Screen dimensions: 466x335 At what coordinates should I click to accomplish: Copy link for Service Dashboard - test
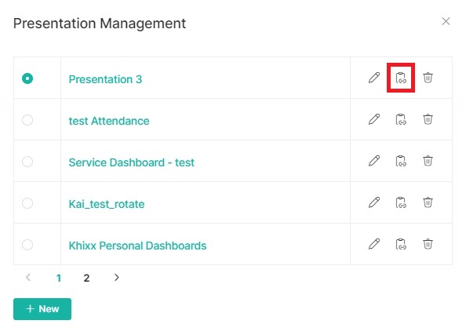(x=401, y=161)
